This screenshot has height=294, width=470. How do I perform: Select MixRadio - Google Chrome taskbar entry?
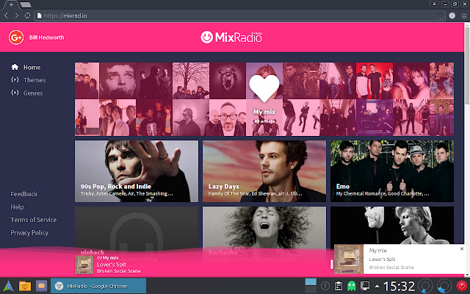[x=98, y=286]
